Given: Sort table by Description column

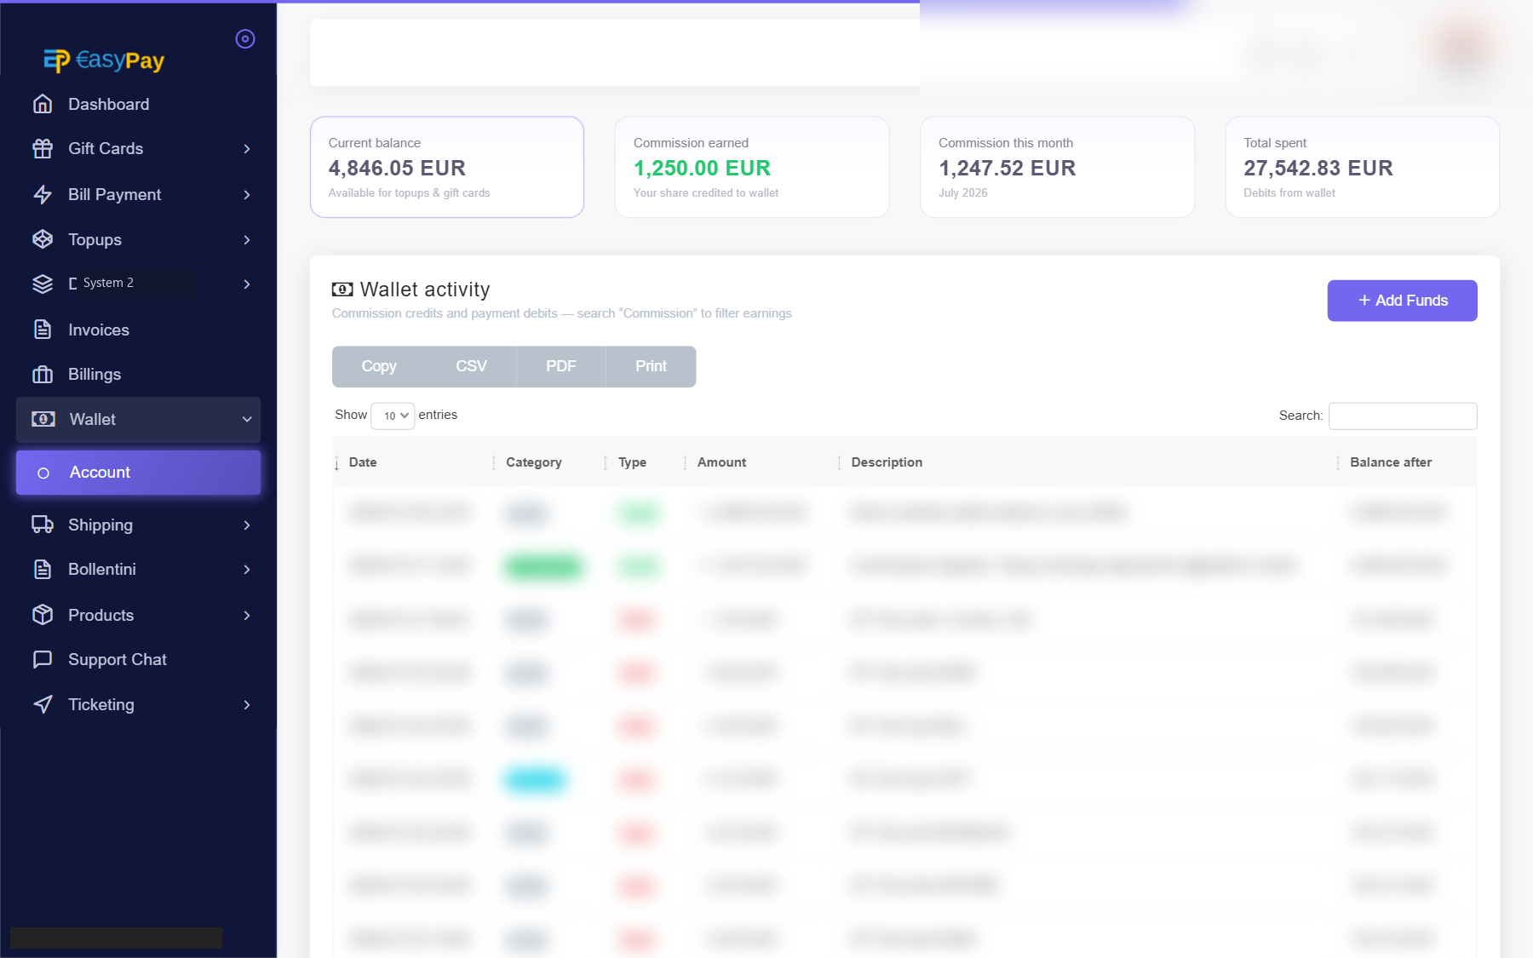Looking at the screenshot, I should pyautogui.click(x=1085, y=462).
